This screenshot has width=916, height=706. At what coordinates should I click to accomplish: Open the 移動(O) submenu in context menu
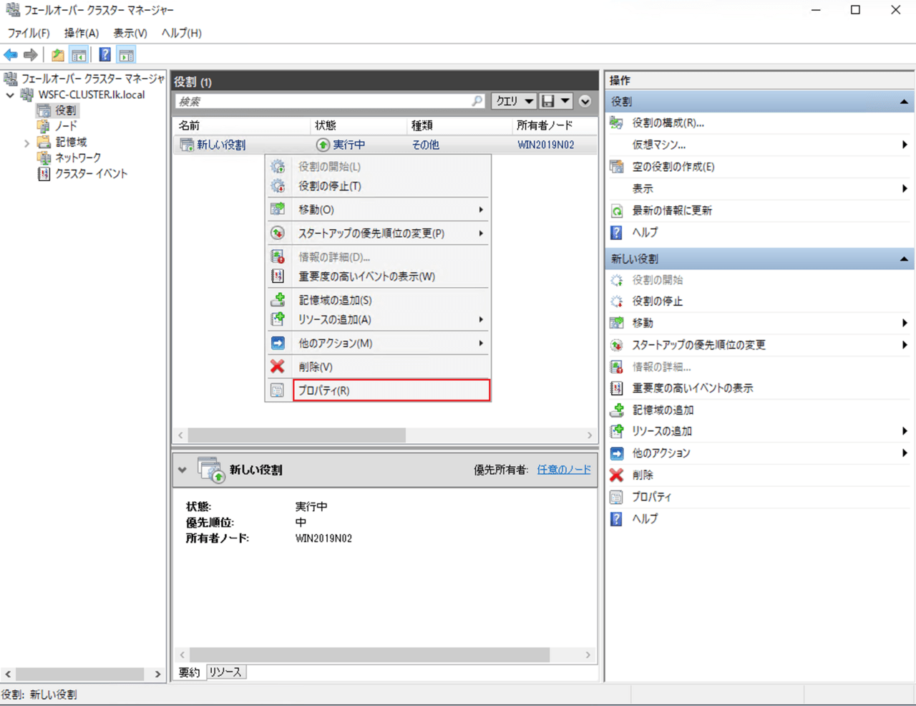tap(377, 210)
